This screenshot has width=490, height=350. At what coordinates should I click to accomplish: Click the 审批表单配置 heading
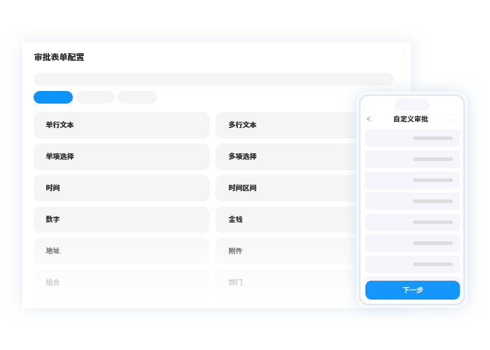click(59, 57)
